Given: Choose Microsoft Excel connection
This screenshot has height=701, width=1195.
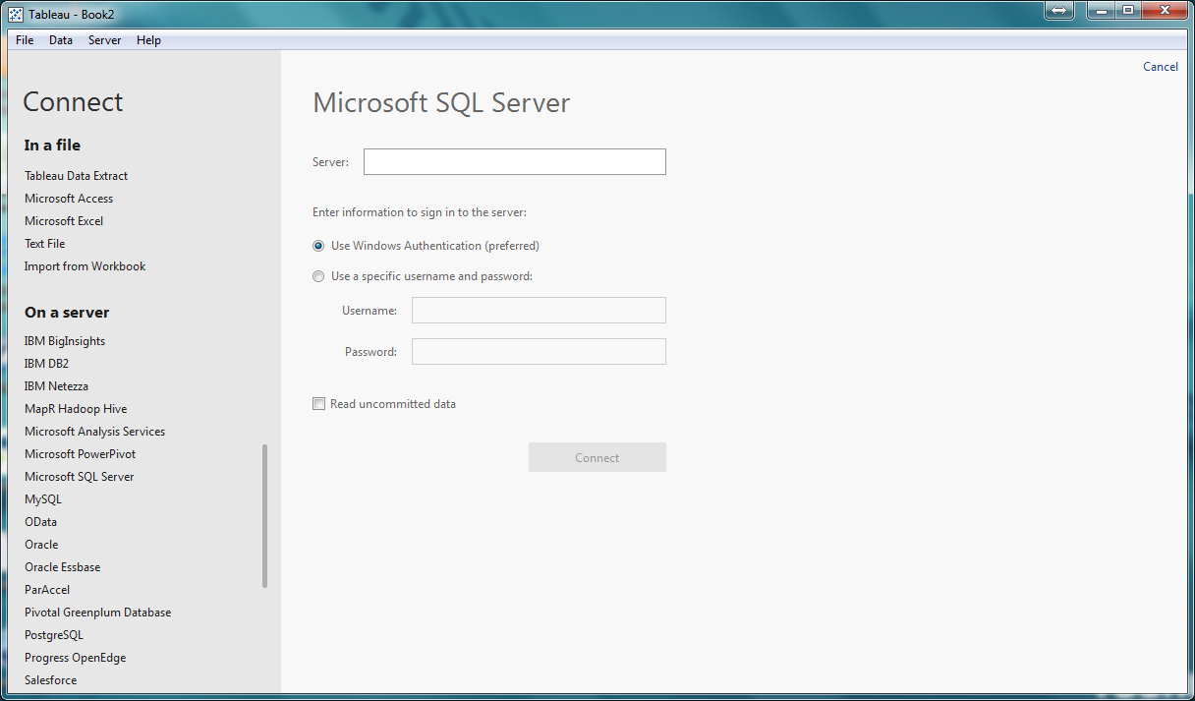Looking at the screenshot, I should click(64, 221).
